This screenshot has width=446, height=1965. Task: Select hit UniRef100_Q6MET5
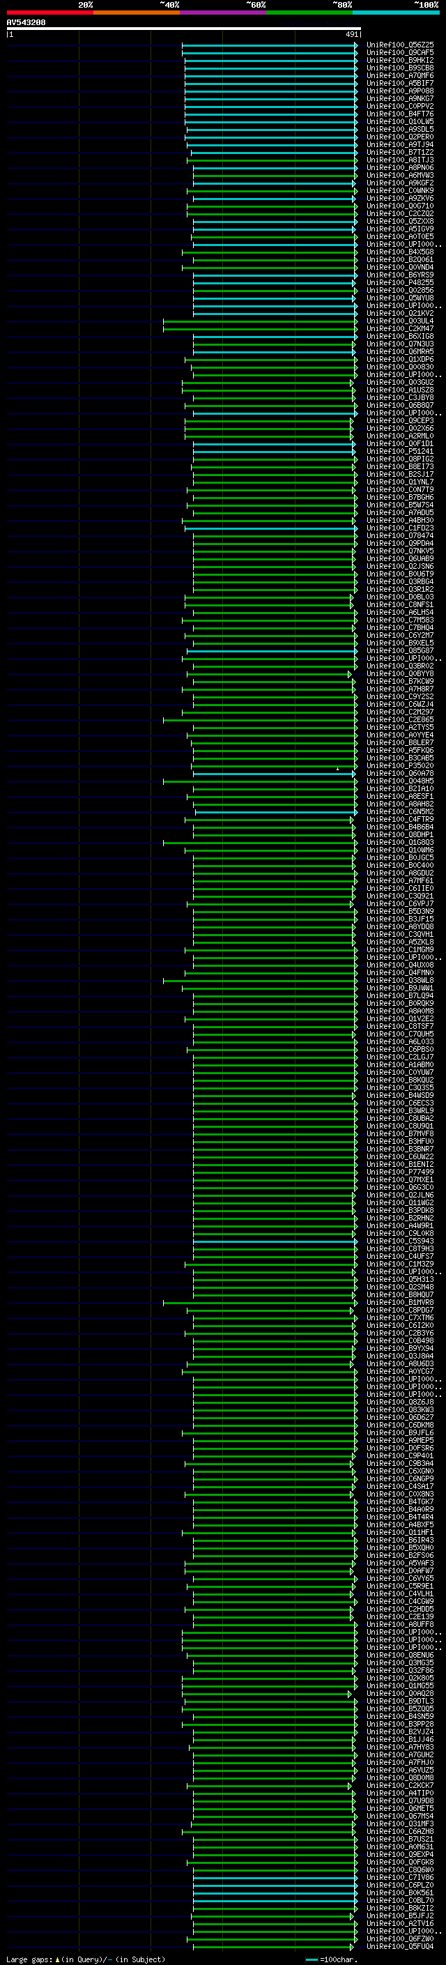click(x=400, y=1809)
